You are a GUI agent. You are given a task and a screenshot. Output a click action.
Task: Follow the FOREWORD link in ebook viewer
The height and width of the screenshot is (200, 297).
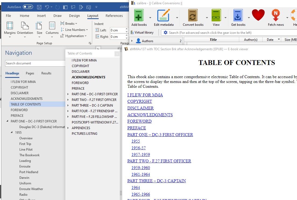coord(139,121)
